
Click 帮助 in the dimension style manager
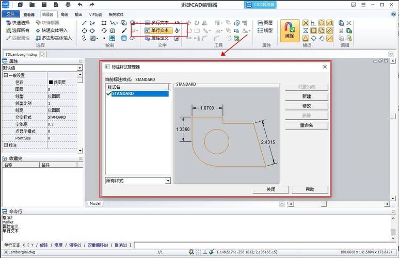310,189
